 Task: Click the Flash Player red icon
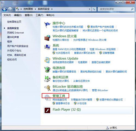tap(47, 110)
